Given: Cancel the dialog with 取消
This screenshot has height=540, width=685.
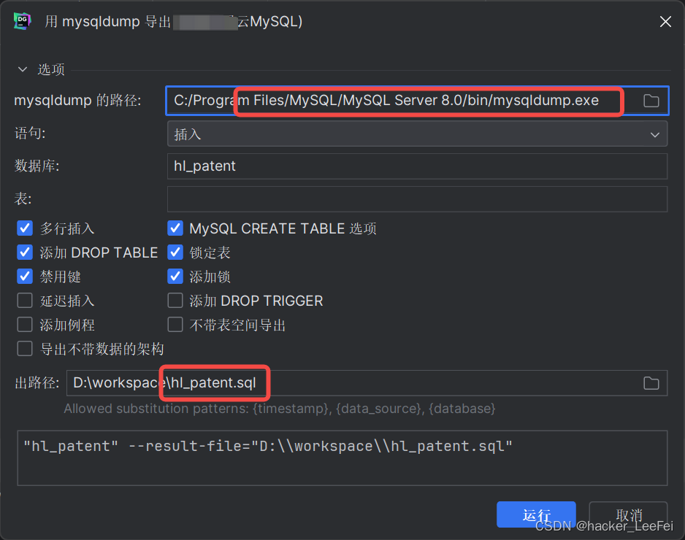Looking at the screenshot, I should pyautogui.click(x=628, y=514).
